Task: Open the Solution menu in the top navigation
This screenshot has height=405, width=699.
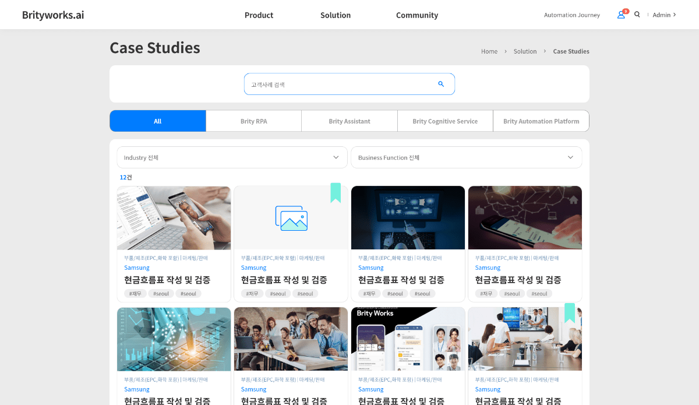Action: pyautogui.click(x=336, y=15)
